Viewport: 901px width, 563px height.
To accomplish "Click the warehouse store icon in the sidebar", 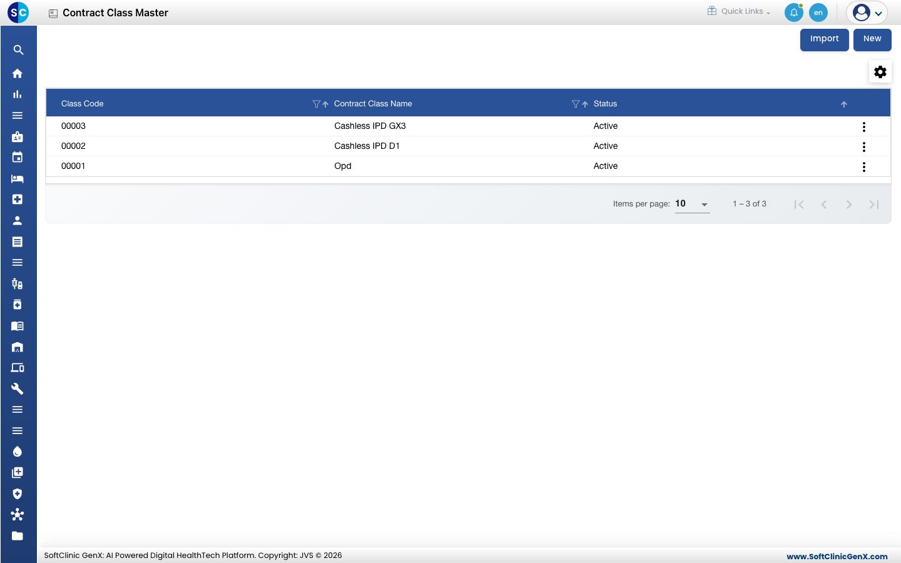I will click(x=18, y=347).
